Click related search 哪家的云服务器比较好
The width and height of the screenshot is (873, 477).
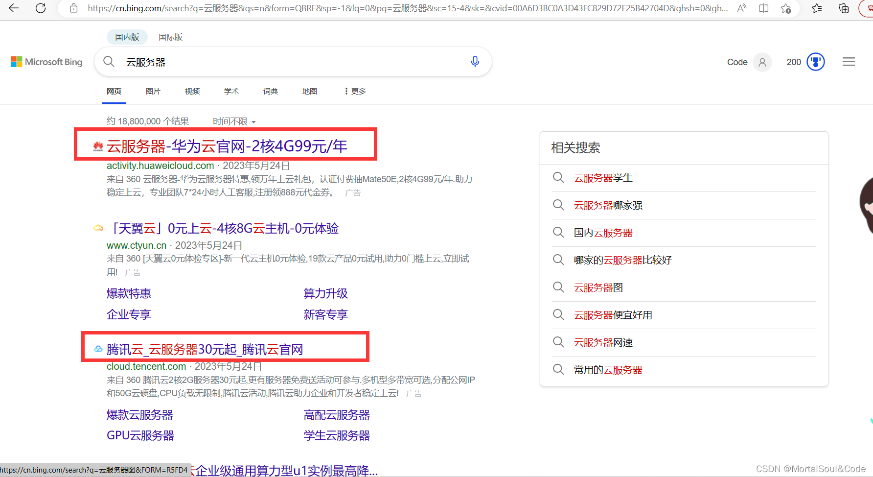(x=623, y=260)
